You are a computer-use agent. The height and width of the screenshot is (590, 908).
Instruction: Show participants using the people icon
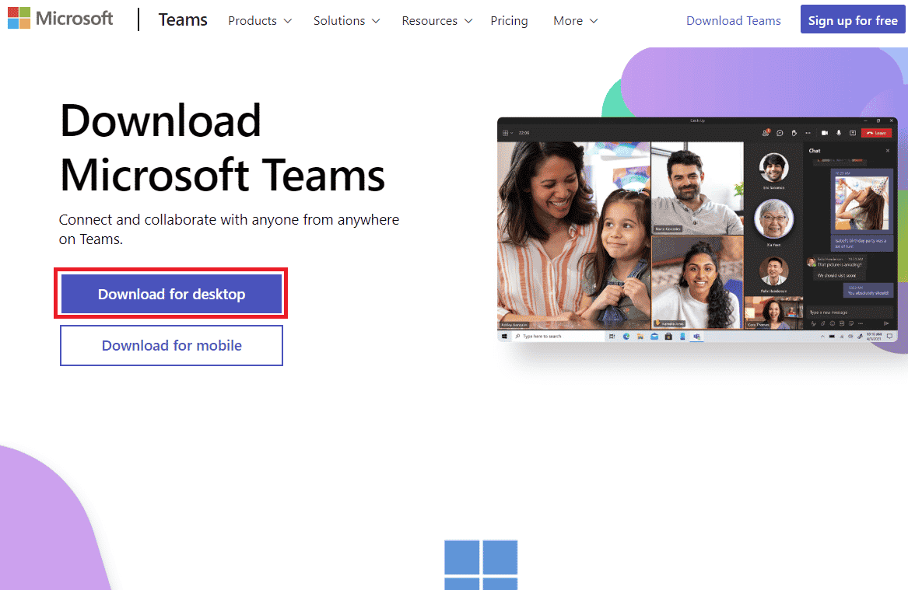(x=766, y=133)
